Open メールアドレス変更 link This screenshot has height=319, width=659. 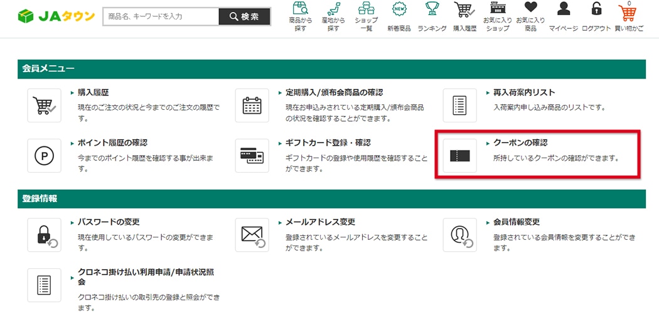click(x=320, y=222)
